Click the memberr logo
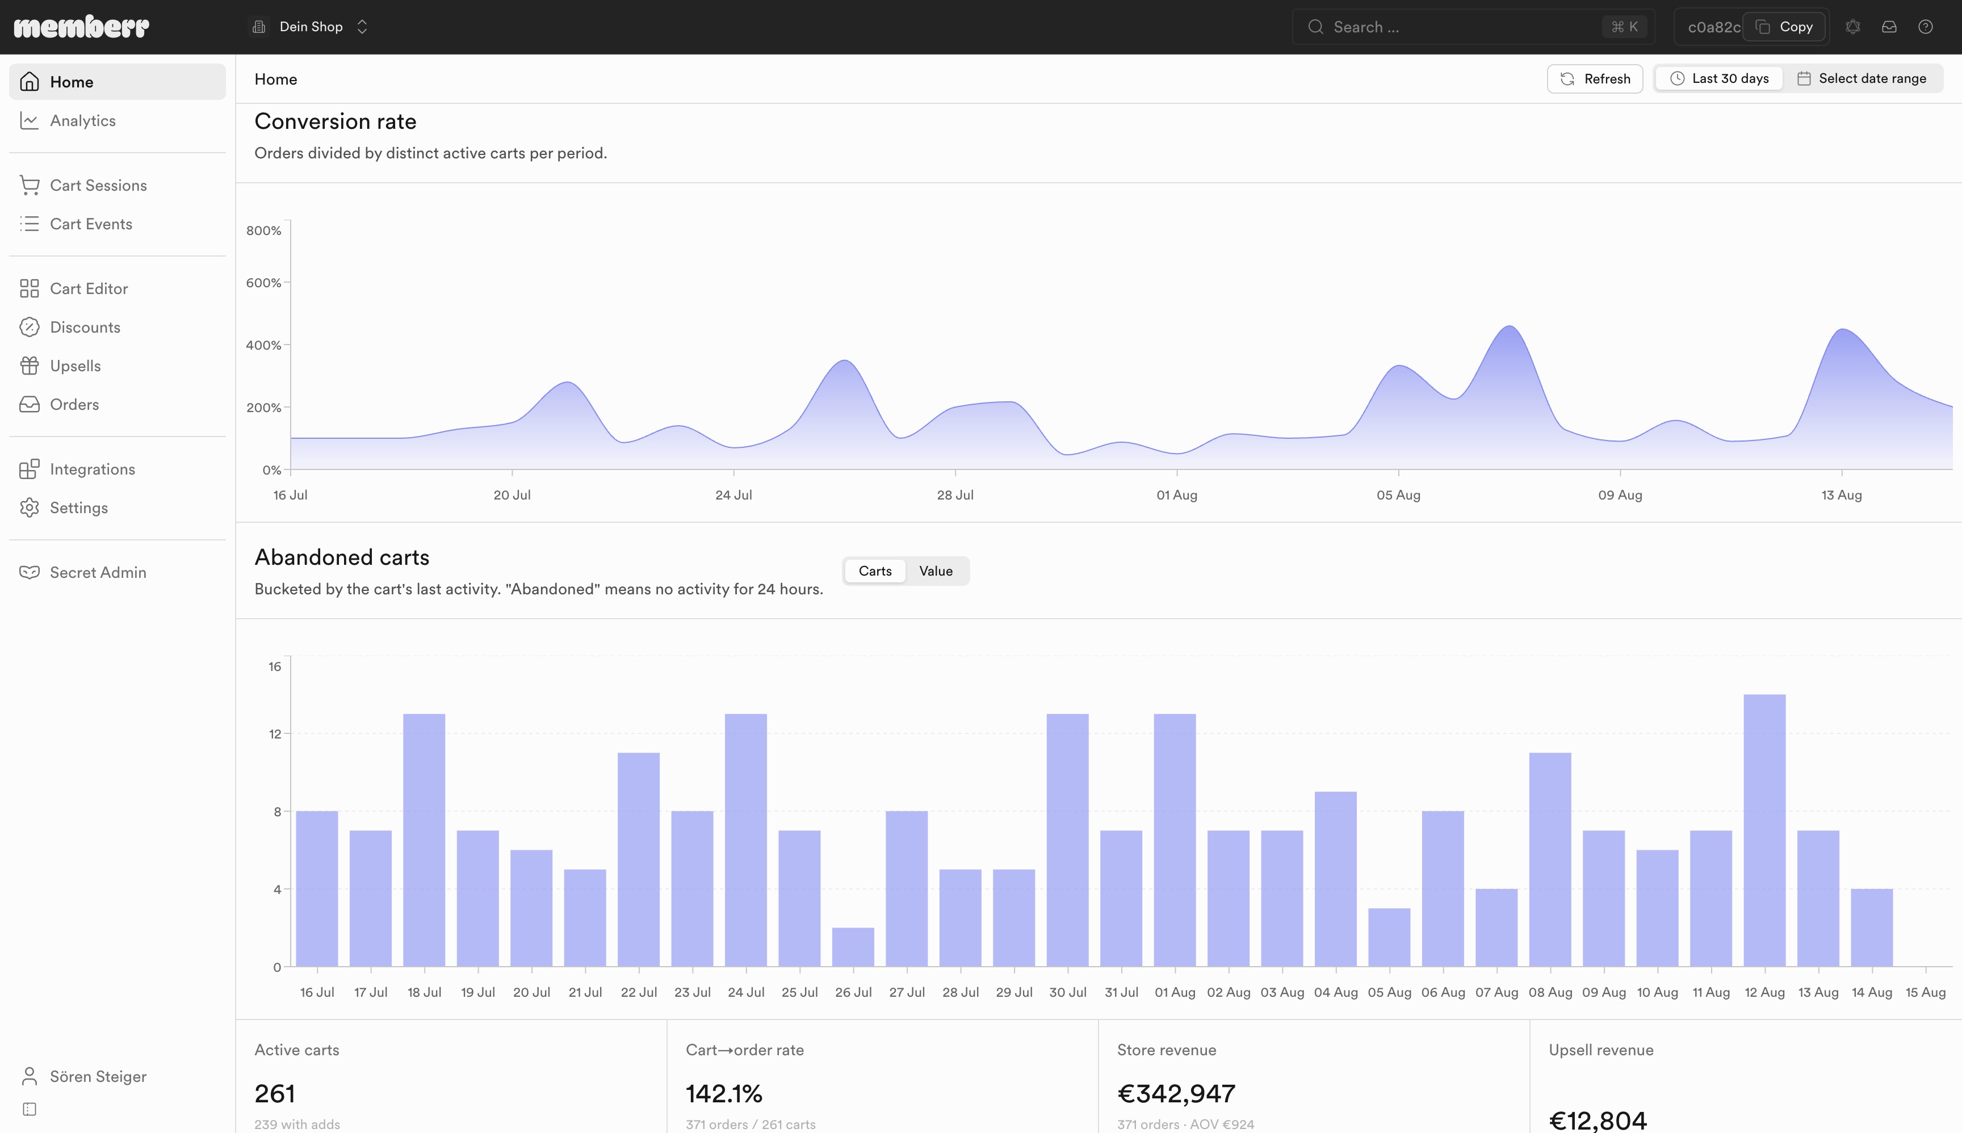Image resolution: width=1962 pixels, height=1133 pixels. [82, 27]
